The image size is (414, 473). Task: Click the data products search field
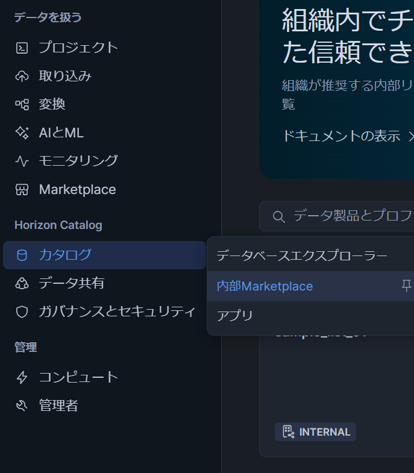pos(350,216)
